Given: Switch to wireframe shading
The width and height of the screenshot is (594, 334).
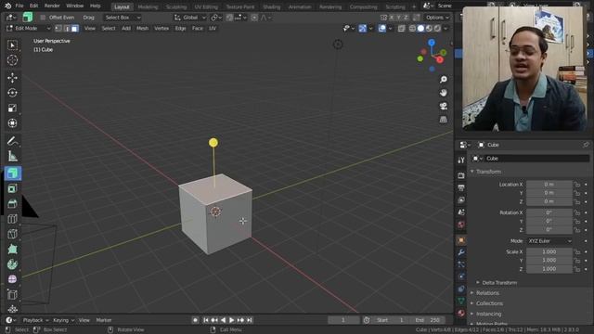Looking at the screenshot, I should (412, 29).
